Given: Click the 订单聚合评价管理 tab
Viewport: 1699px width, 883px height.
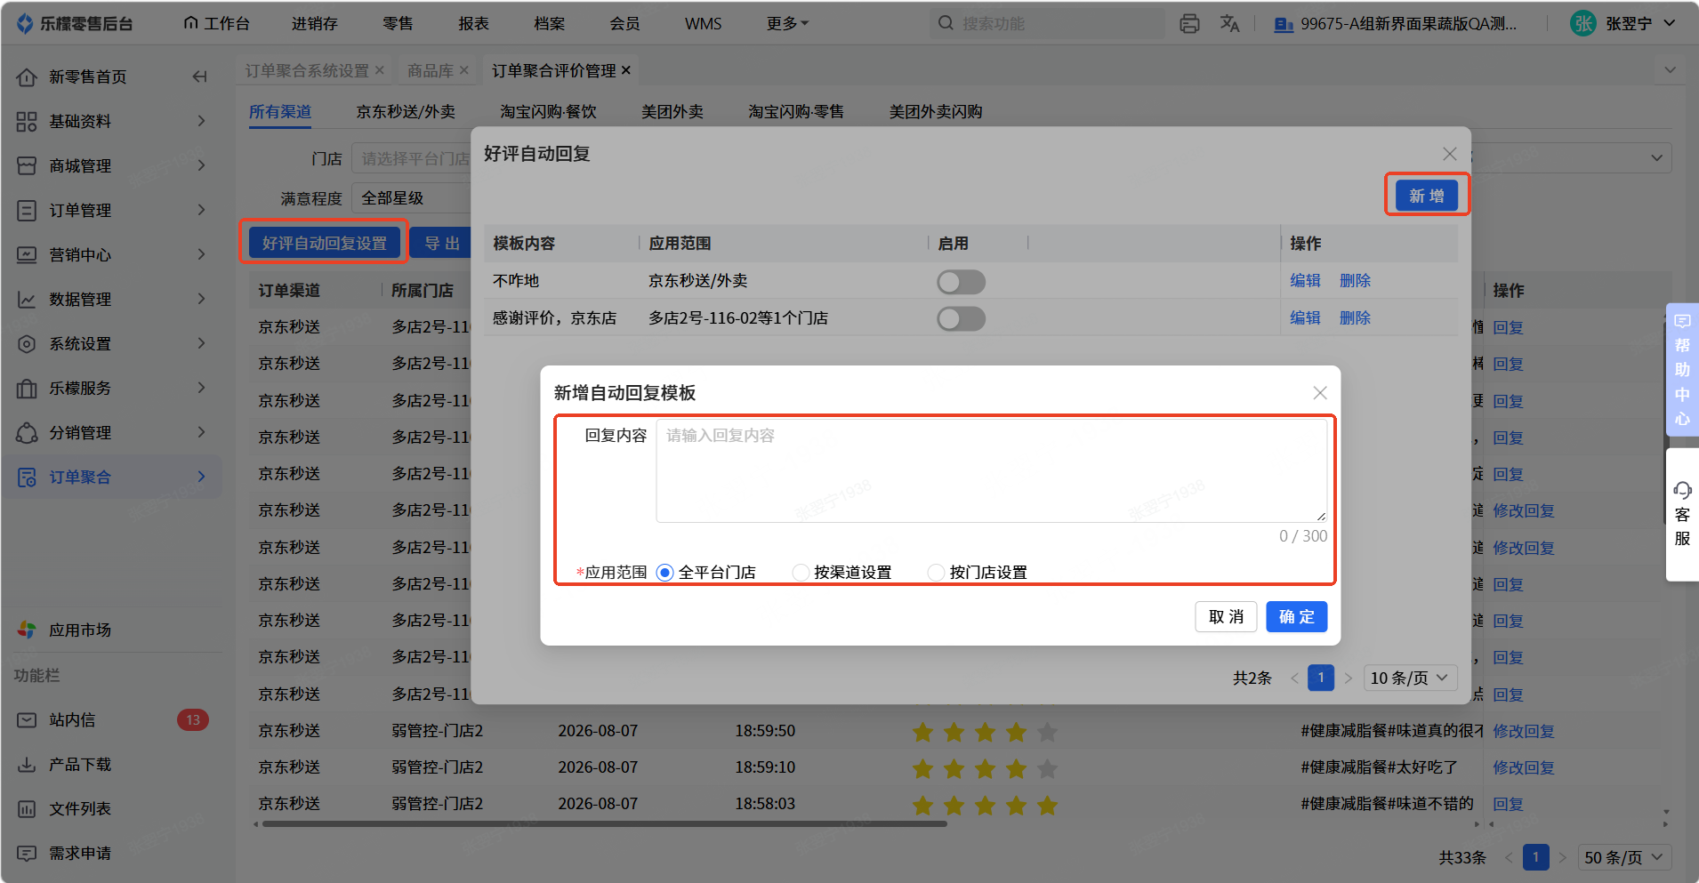Looking at the screenshot, I should (554, 70).
